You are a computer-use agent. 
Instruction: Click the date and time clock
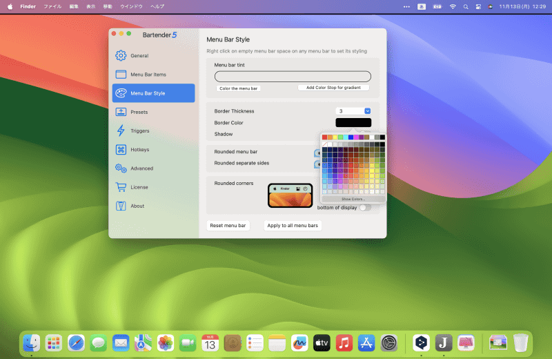(522, 6)
